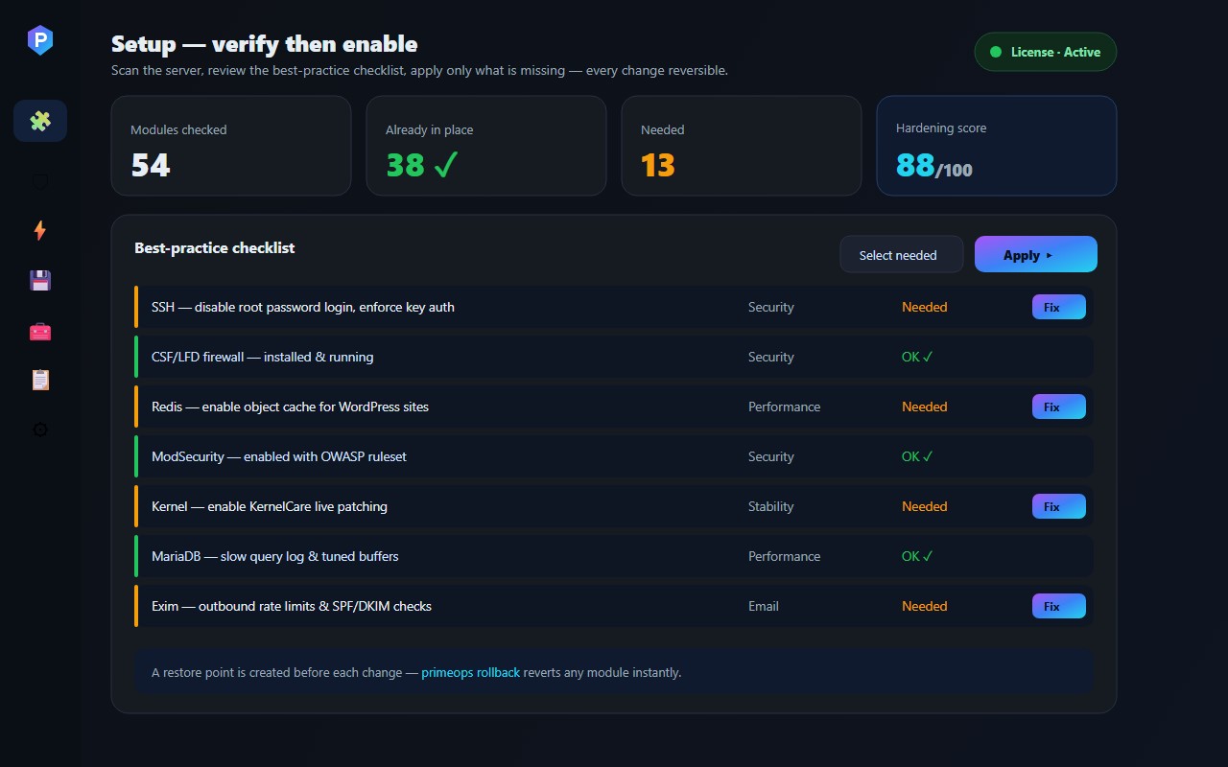Click the OK status for CSF/LFD firewall
The height and width of the screenshot is (767, 1228).
click(917, 357)
